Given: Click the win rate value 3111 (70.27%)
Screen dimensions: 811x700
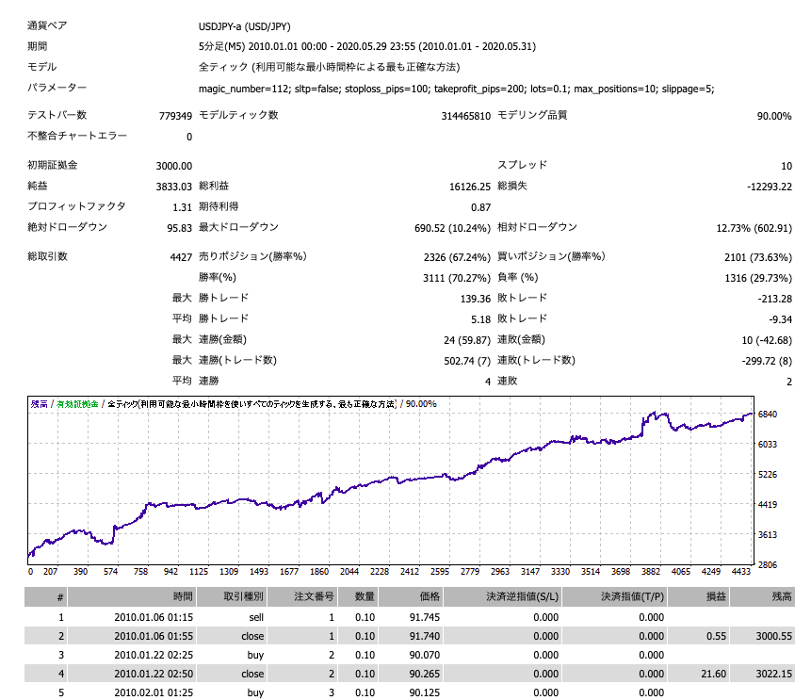Looking at the screenshot, I should tap(457, 278).
